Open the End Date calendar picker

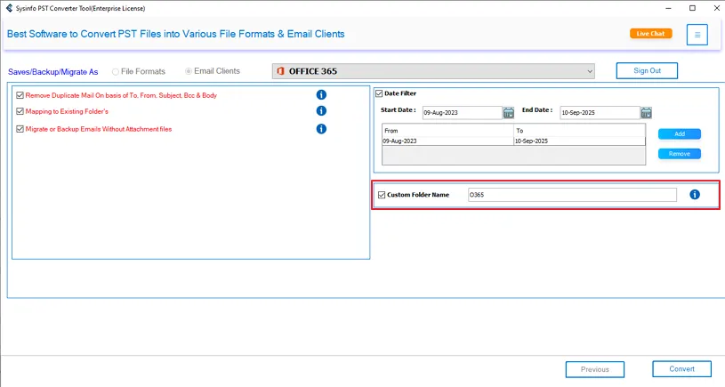[646, 113]
